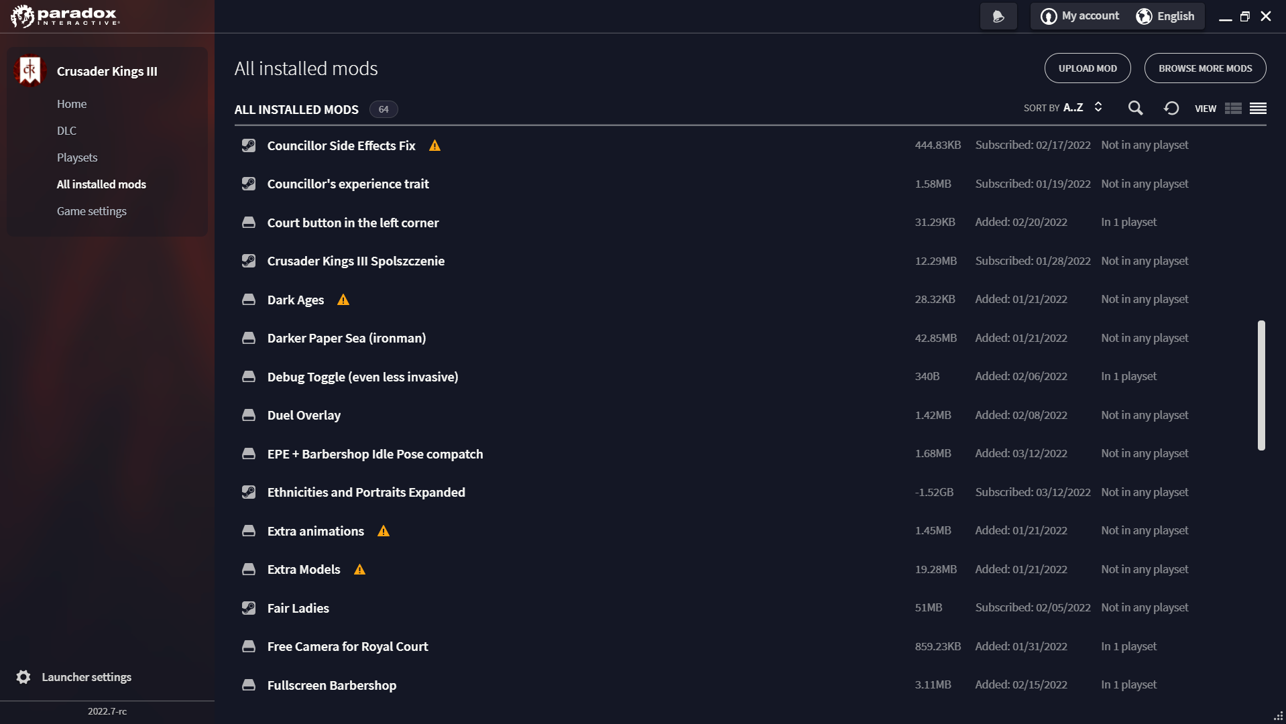Click the drive icon for Darker Paper Sea
The image size is (1286, 724).
click(x=249, y=338)
